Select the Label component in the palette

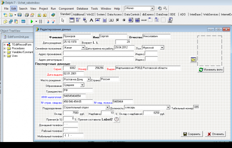coord(91,20)
